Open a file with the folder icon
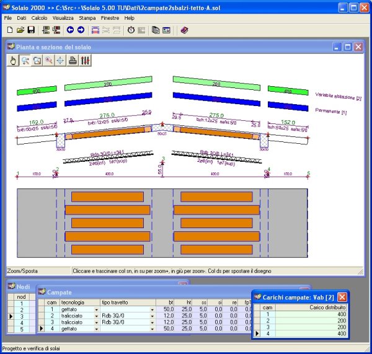The width and height of the screenshot is (372, 354). pos(20,30)
